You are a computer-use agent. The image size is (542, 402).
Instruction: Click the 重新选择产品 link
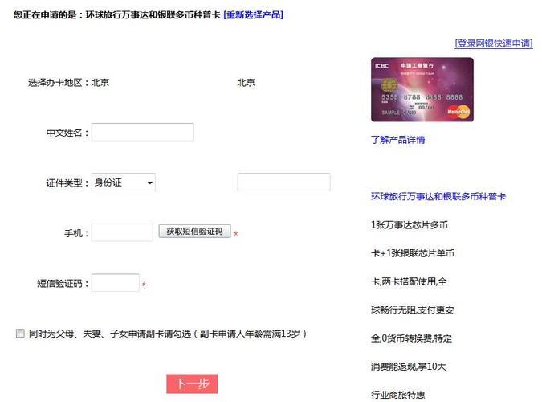(253, 15)
